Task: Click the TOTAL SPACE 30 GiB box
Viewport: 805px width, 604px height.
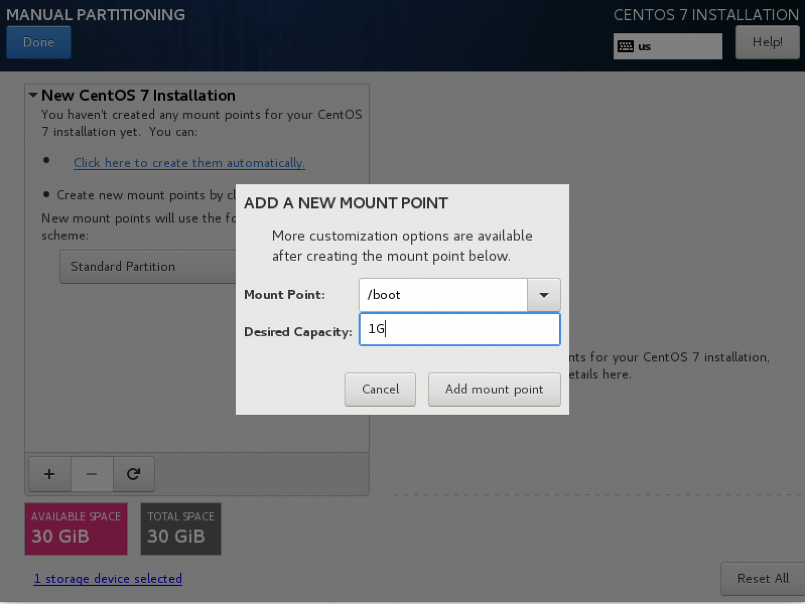Action: [x=181, y=529]
